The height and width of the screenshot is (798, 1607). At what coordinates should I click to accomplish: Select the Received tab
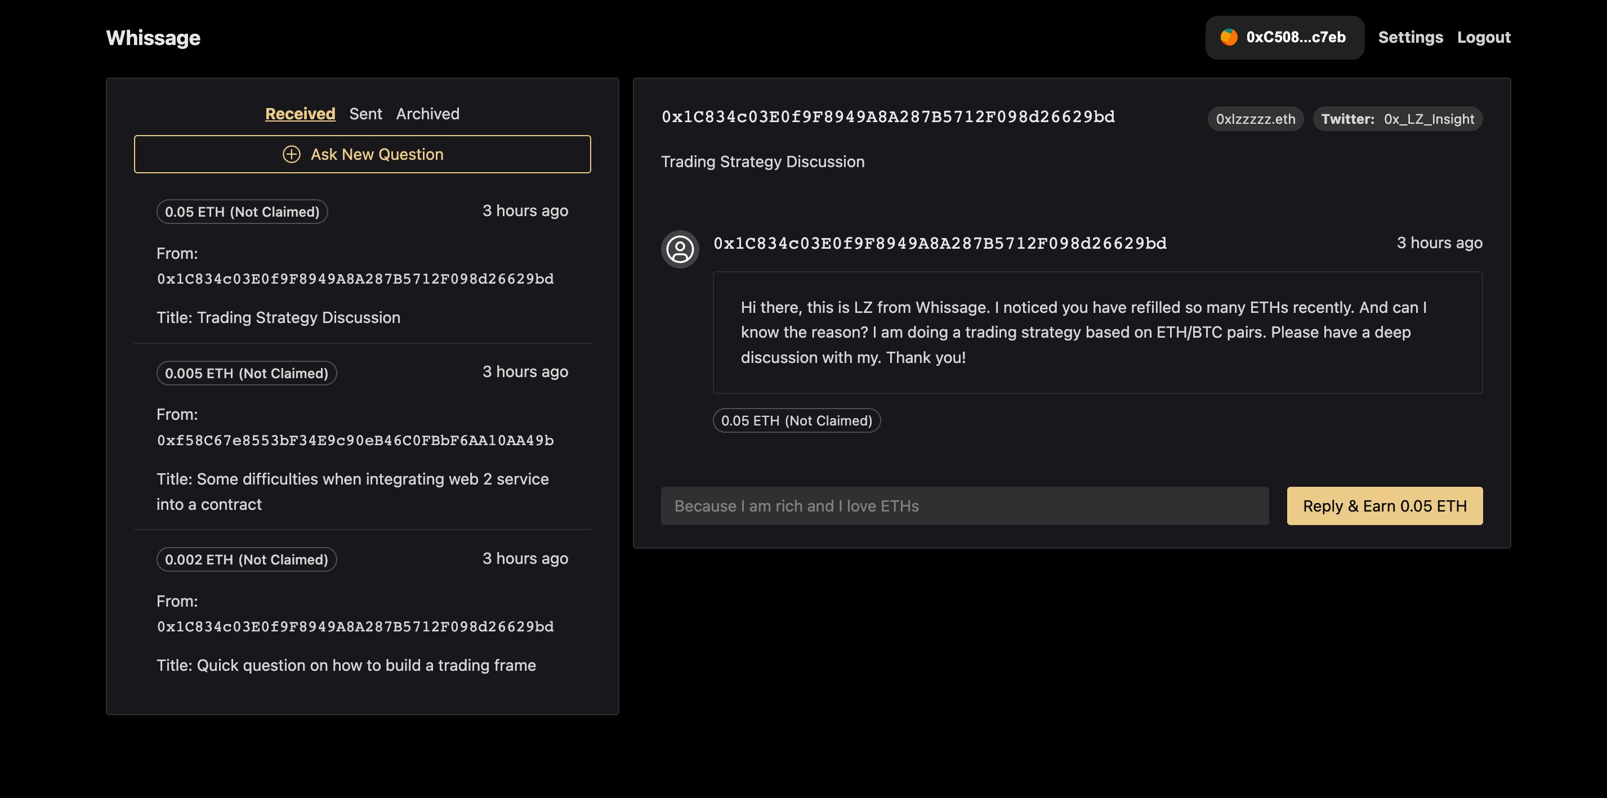(x=300, y=114)
